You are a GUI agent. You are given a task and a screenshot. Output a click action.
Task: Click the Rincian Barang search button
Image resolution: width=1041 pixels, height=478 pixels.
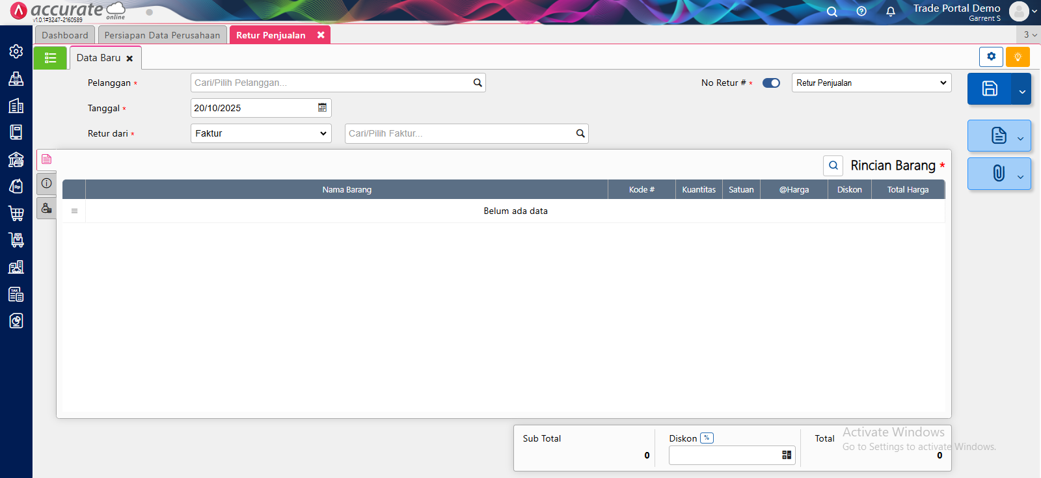click(833, 166)
